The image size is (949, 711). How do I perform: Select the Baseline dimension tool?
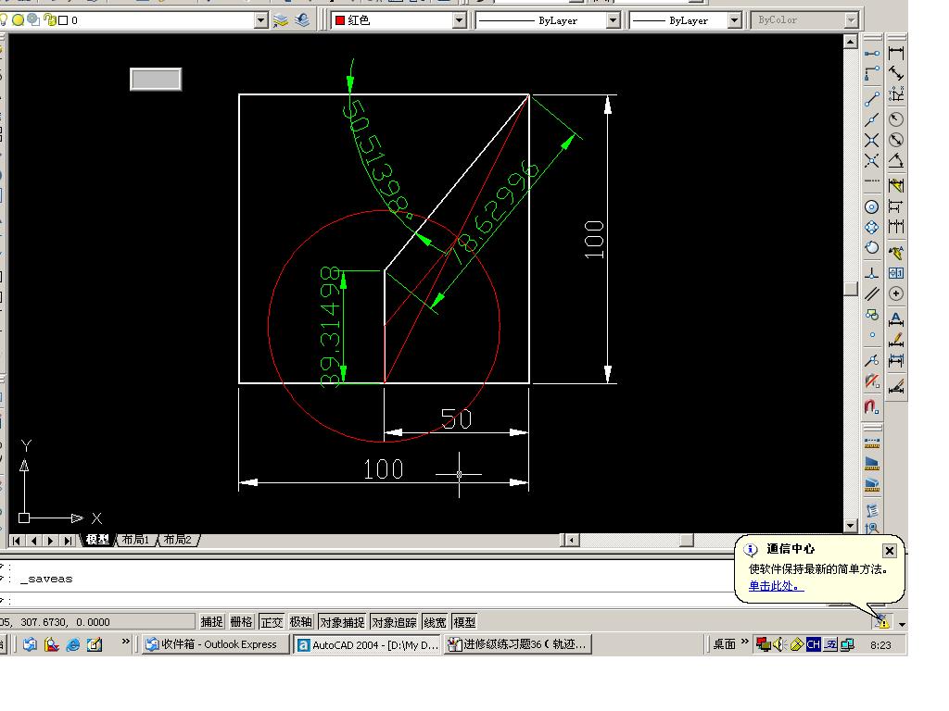pos(896,206)
